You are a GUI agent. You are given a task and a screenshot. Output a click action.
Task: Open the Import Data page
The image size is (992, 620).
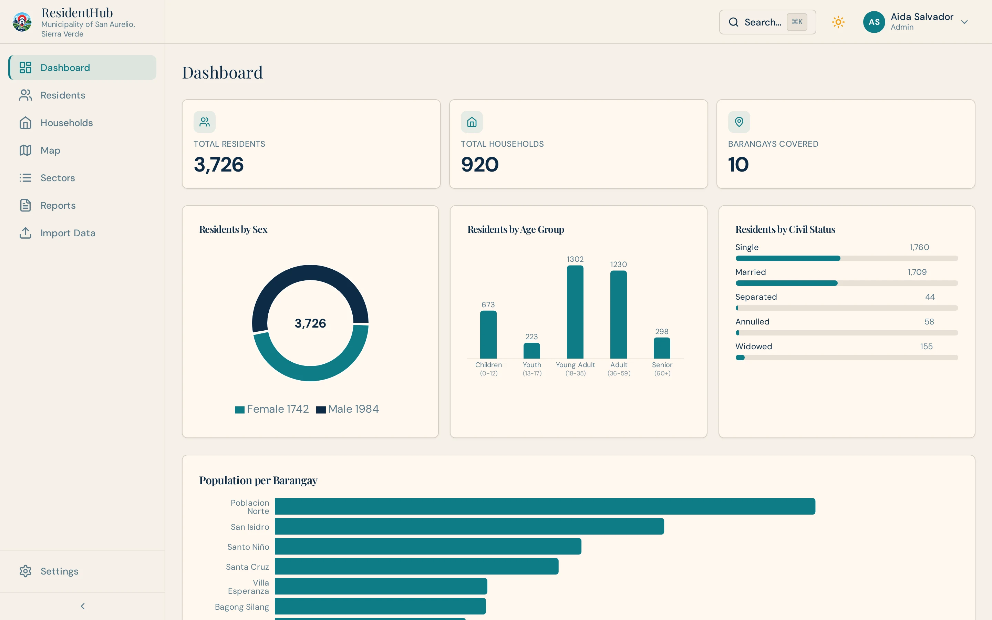82,233
